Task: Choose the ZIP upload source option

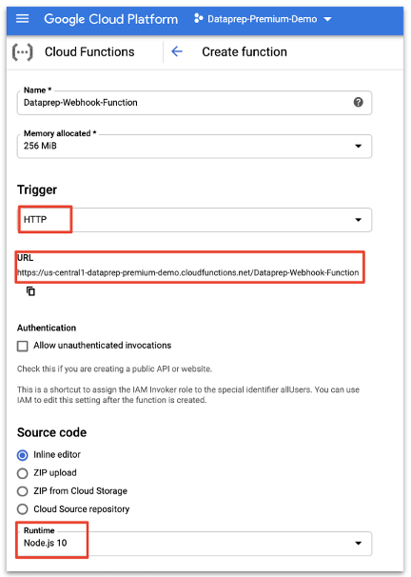Action: 23,473
